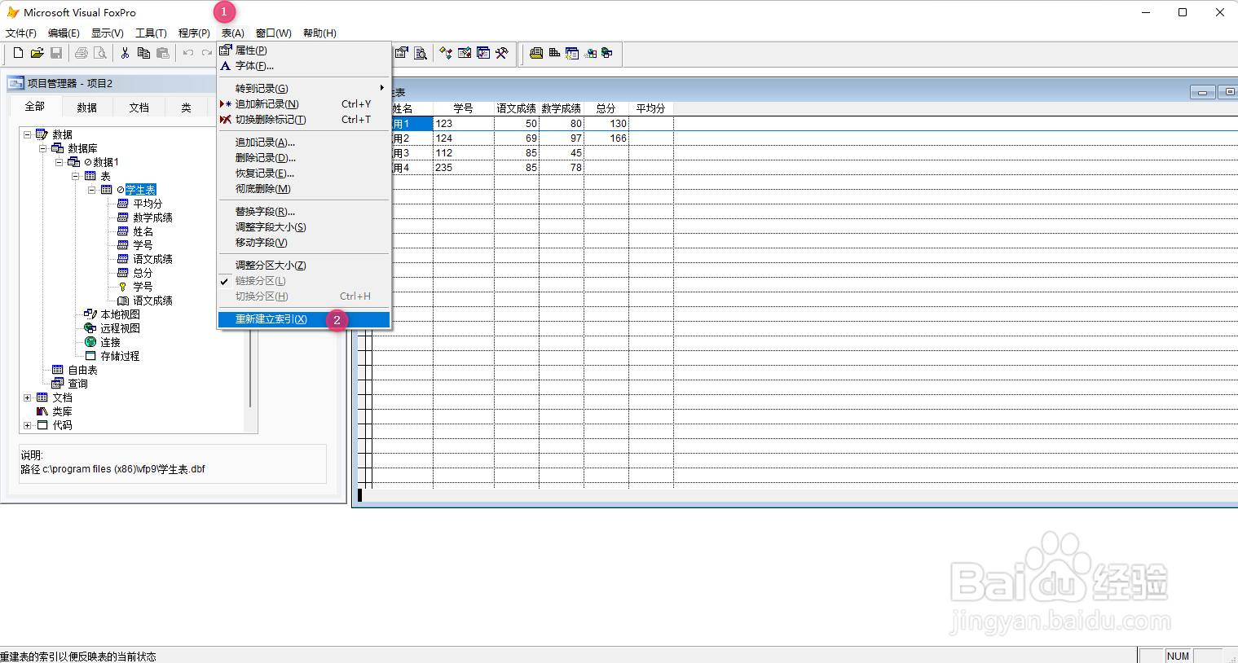Click the Open folder toolbar icon
Screen dimensions: 1238x663
(x=37, y=53)
